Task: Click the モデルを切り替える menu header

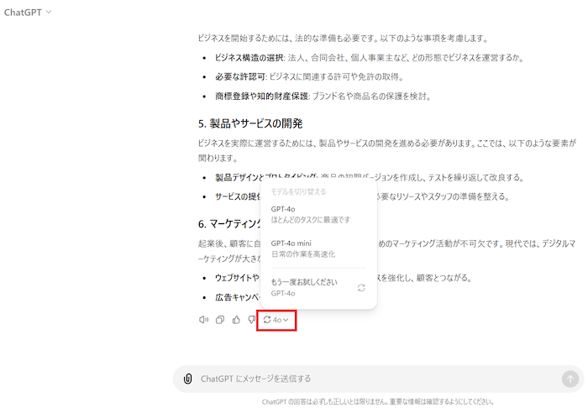Action: [298, 191]
